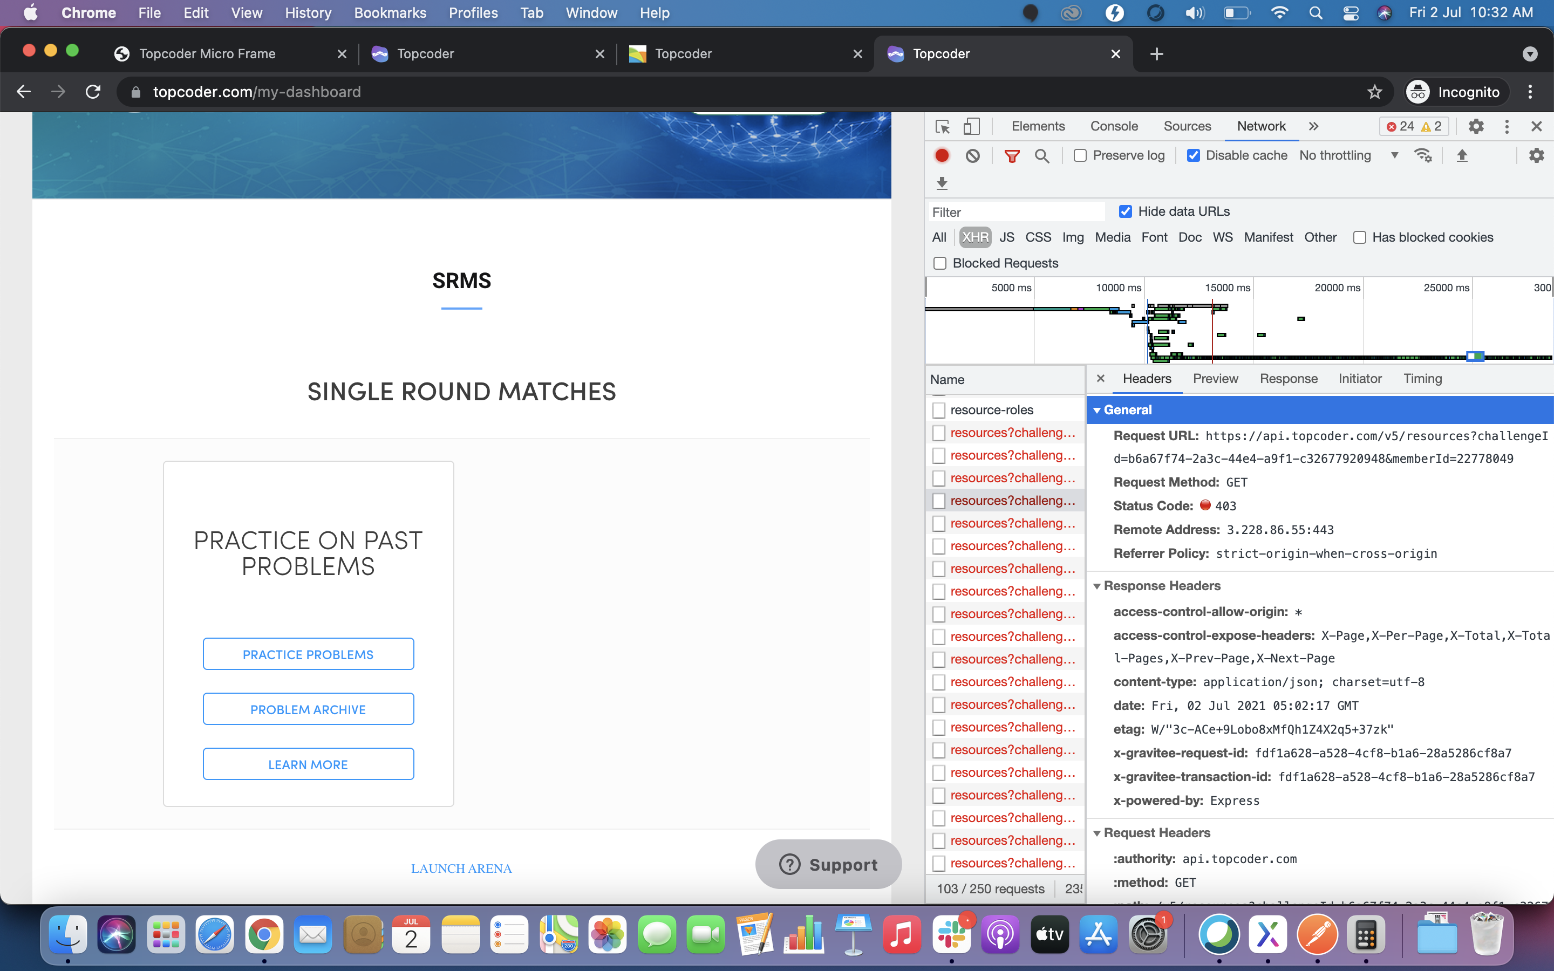
Task: Open the DevTools network search magnifier
Action: click(x=1041, y=155)
